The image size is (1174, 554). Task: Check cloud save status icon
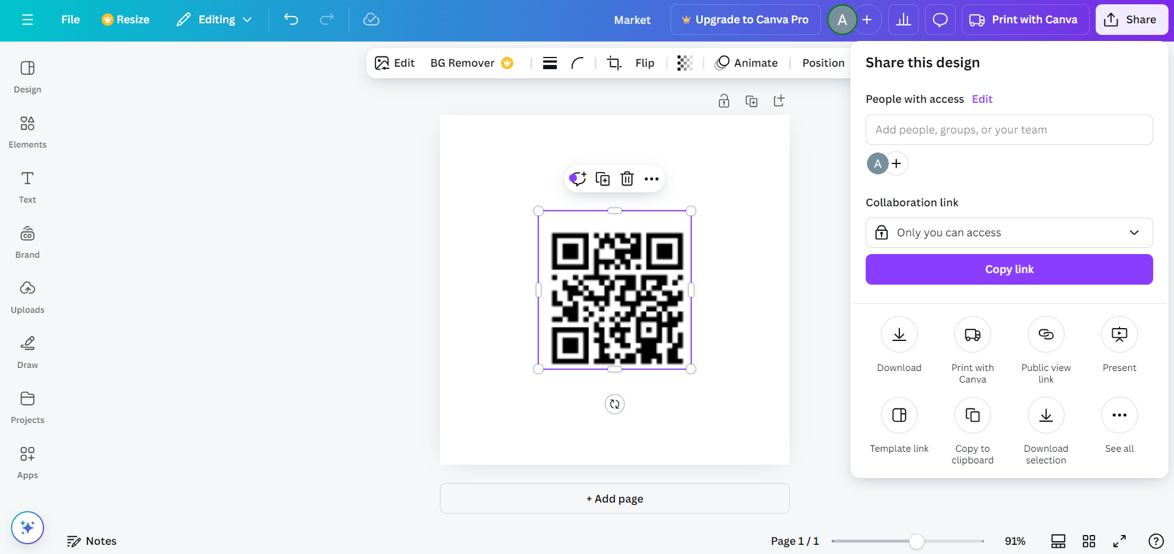371,20
